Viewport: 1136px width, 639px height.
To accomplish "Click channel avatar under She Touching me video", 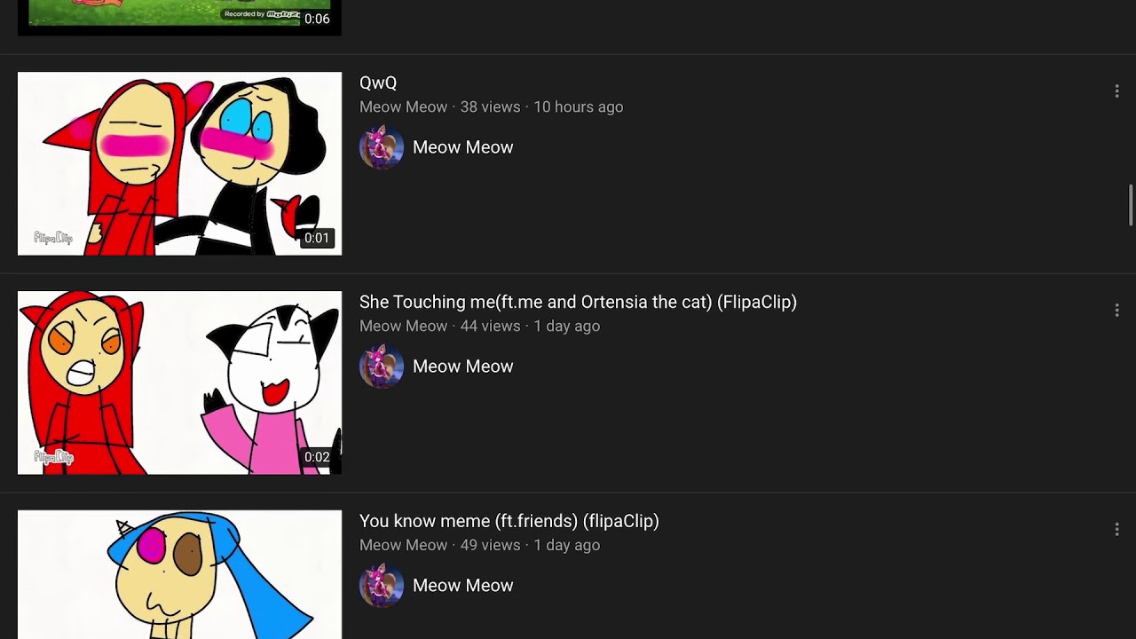I will 382,367.
